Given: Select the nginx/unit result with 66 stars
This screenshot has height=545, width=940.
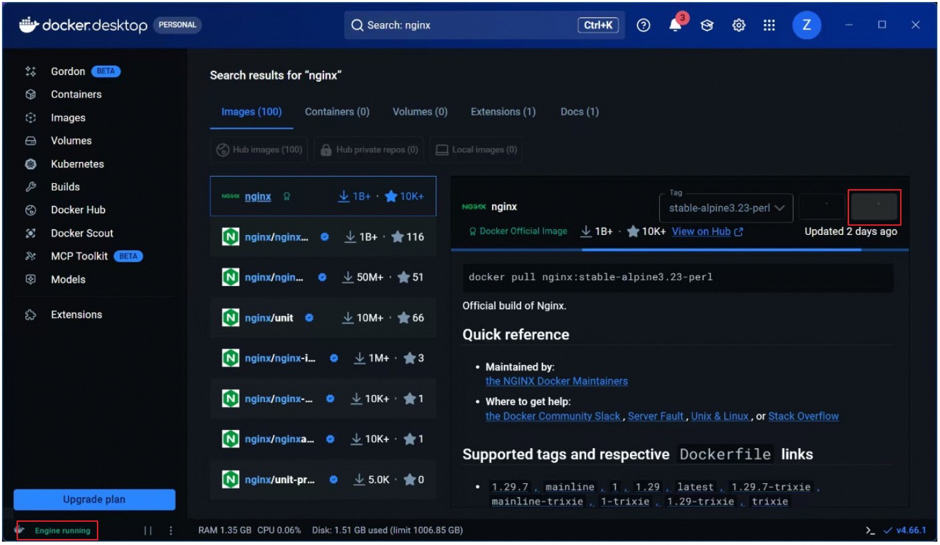Looking at the screenshot, I should click(323, 318).
